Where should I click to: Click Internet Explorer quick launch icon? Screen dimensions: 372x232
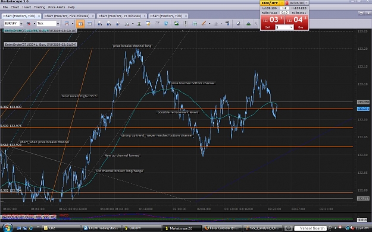point(30,228)
